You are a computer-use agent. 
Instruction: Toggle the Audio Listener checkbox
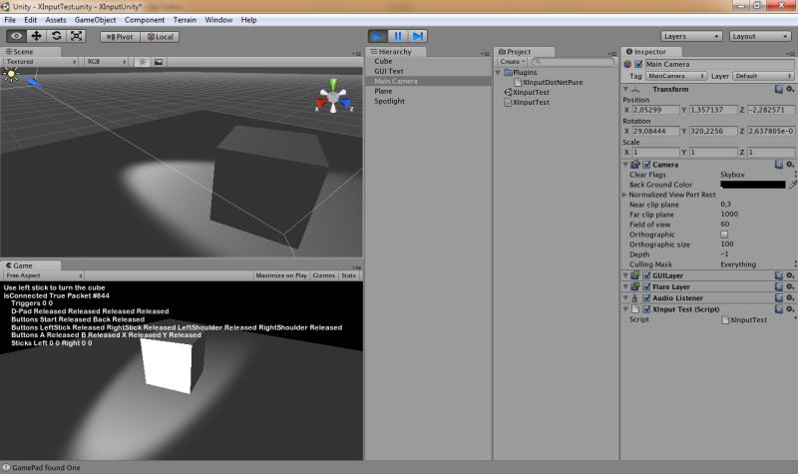[646, 297]
